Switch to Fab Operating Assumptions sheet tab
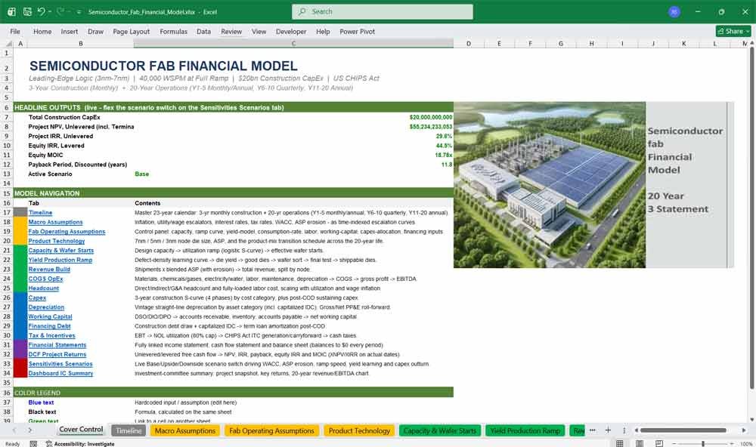The image size is (756, 447). [271, 430]
